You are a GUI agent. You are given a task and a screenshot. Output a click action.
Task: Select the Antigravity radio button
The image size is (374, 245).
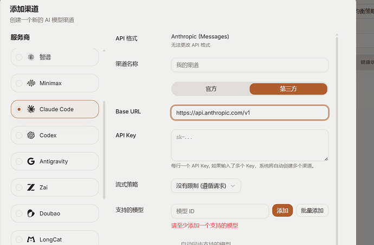point(19,162)
